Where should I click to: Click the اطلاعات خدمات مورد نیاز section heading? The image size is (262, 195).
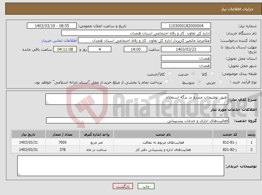pyautogui.click(x=233, y=109)
